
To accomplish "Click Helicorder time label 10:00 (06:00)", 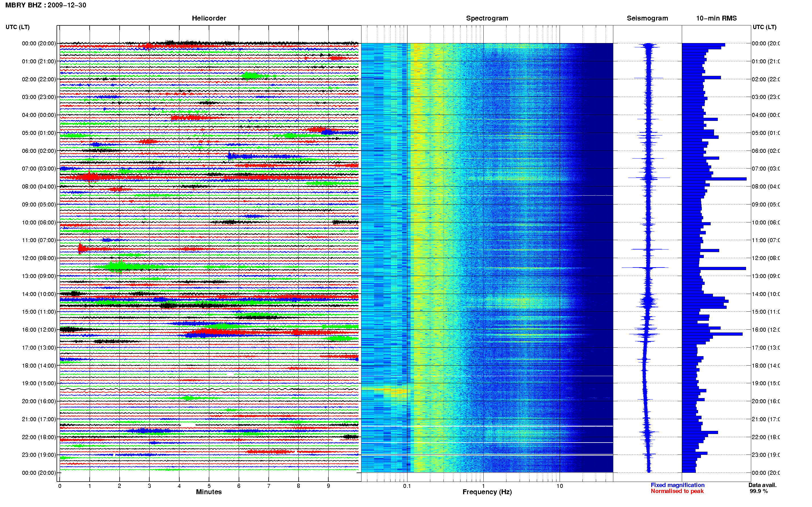I will [x=39, y=222].
